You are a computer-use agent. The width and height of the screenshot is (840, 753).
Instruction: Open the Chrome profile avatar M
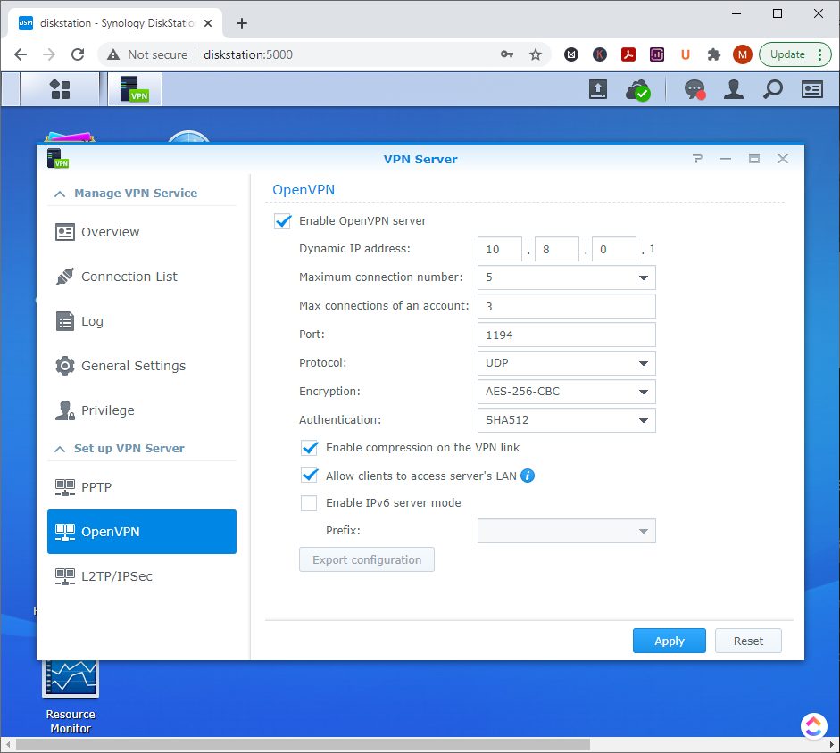(x=742, y=54)
